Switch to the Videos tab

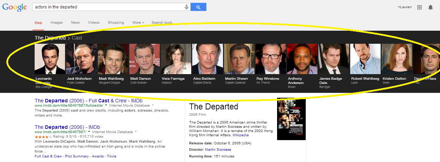tap(94, 23)
